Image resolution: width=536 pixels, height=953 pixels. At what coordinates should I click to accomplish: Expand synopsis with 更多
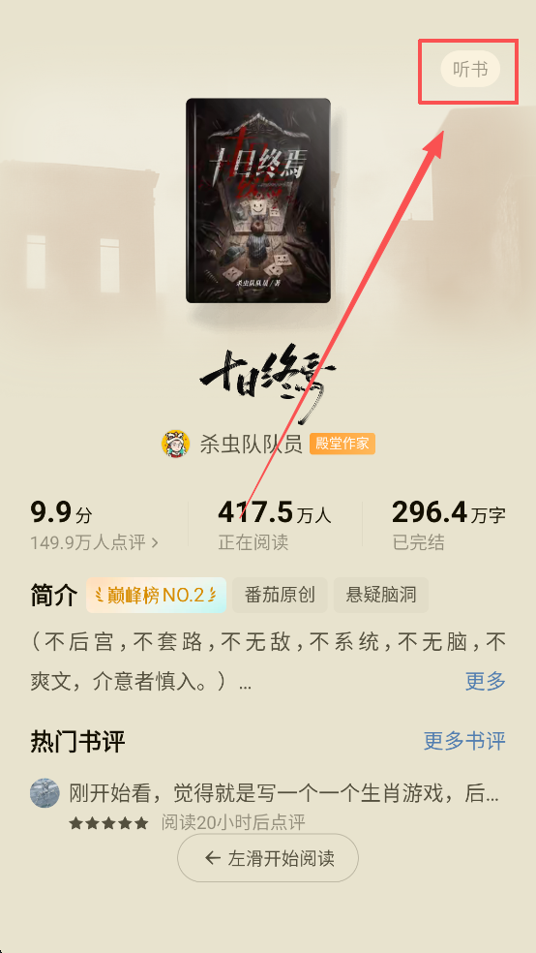[486, 681]
